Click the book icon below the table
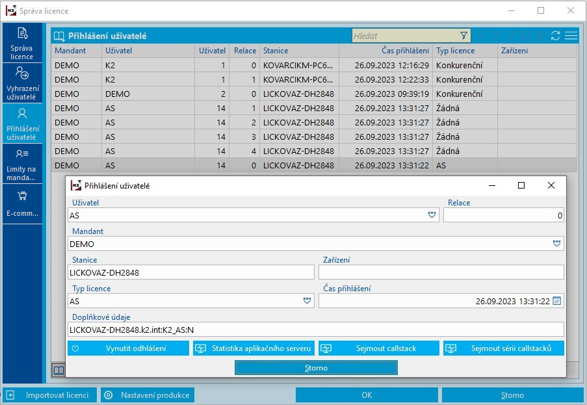 59,371
